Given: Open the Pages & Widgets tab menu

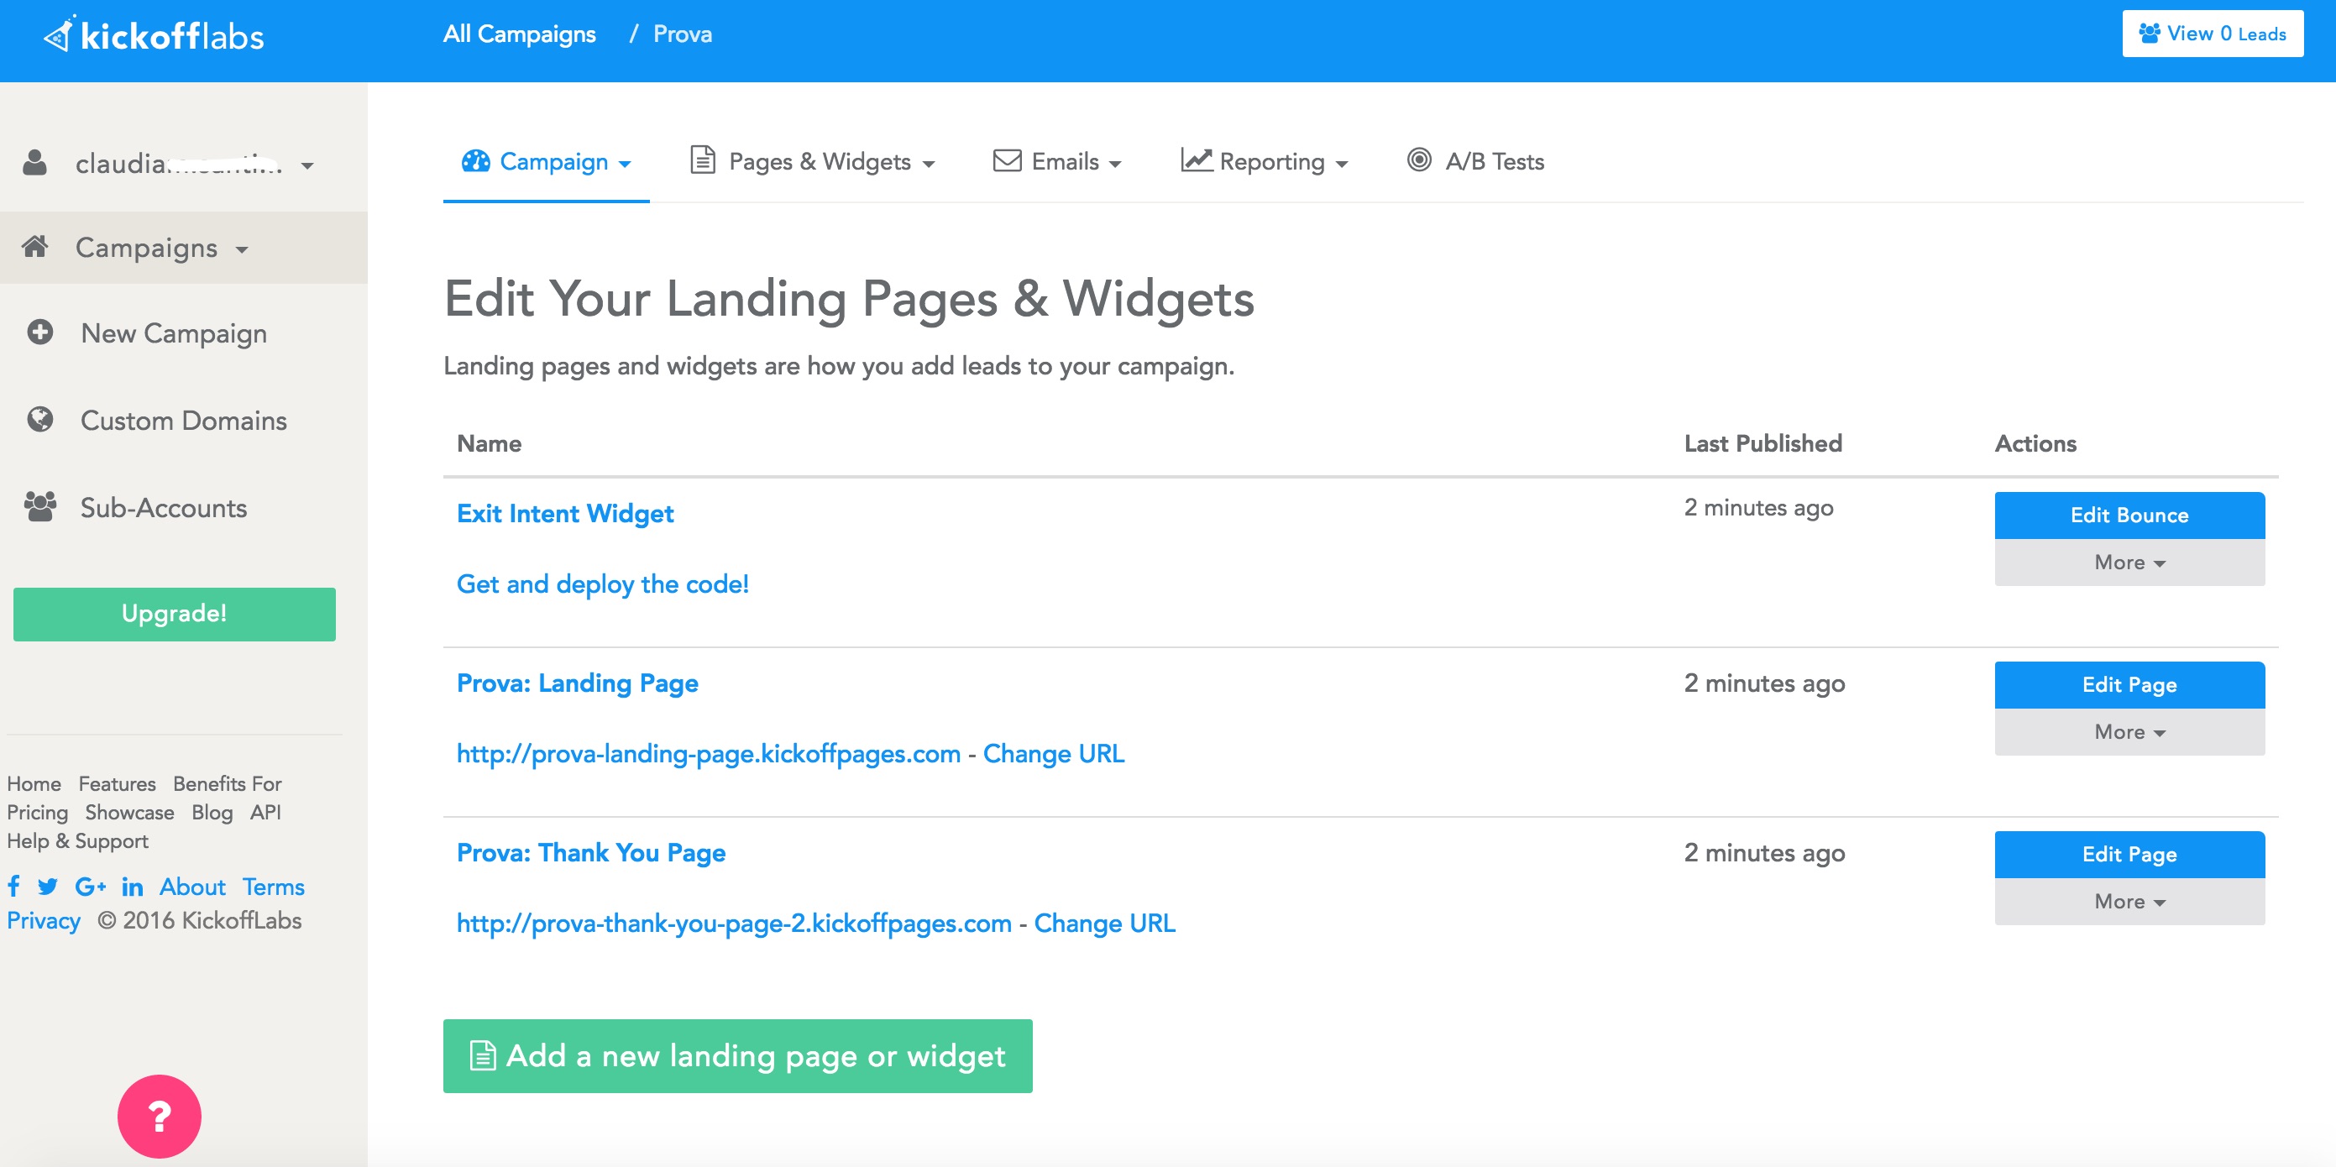Looking at the screenshot, I should [812, 161].
